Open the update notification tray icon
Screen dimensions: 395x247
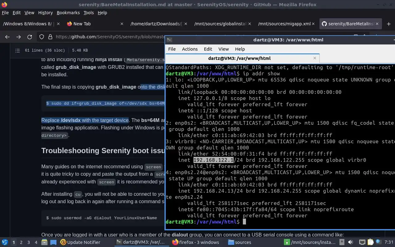[379, 242]
